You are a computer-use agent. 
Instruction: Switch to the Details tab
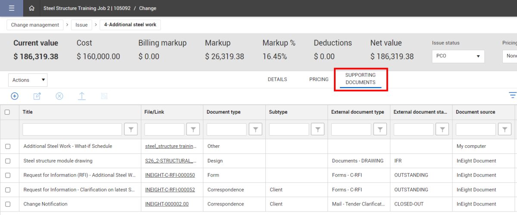point(277,79)
